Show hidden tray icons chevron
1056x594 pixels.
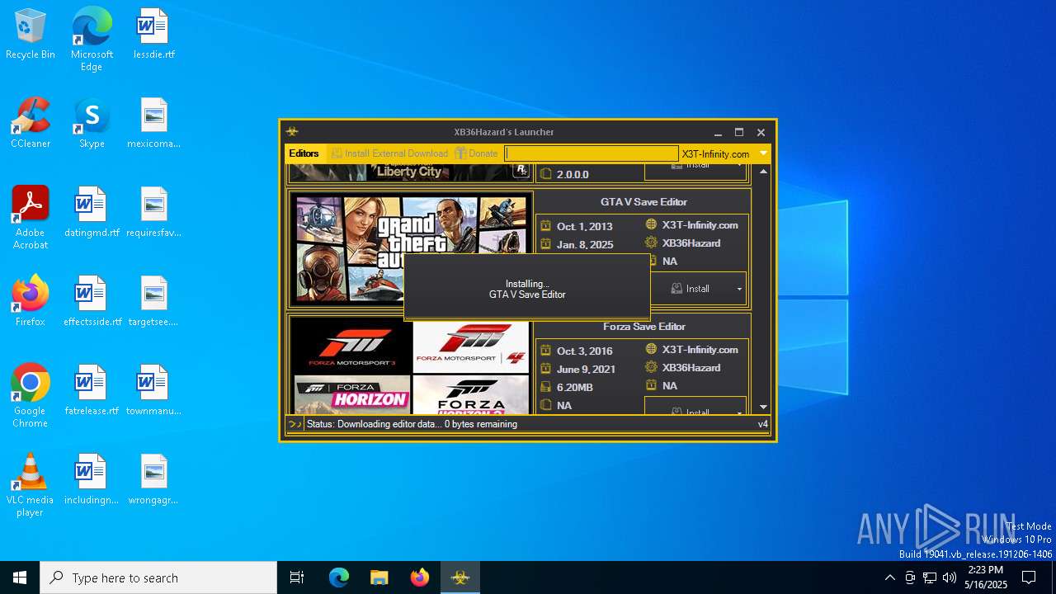coord(889,577)
